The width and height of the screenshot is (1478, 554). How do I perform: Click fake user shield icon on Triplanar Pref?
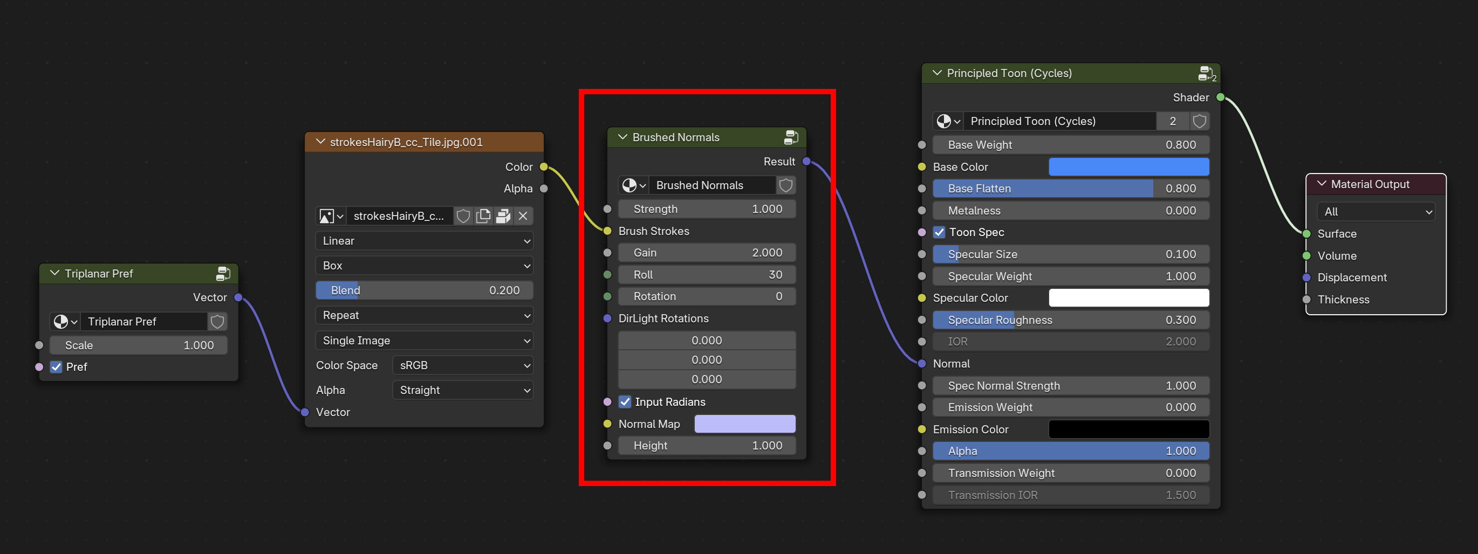217,322
